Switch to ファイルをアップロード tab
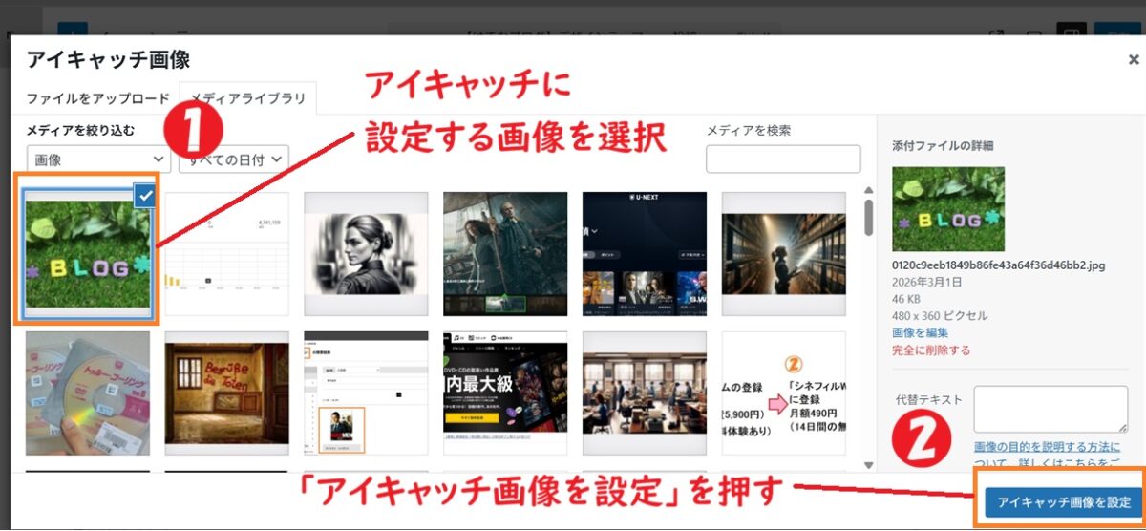 pos(98,98)
